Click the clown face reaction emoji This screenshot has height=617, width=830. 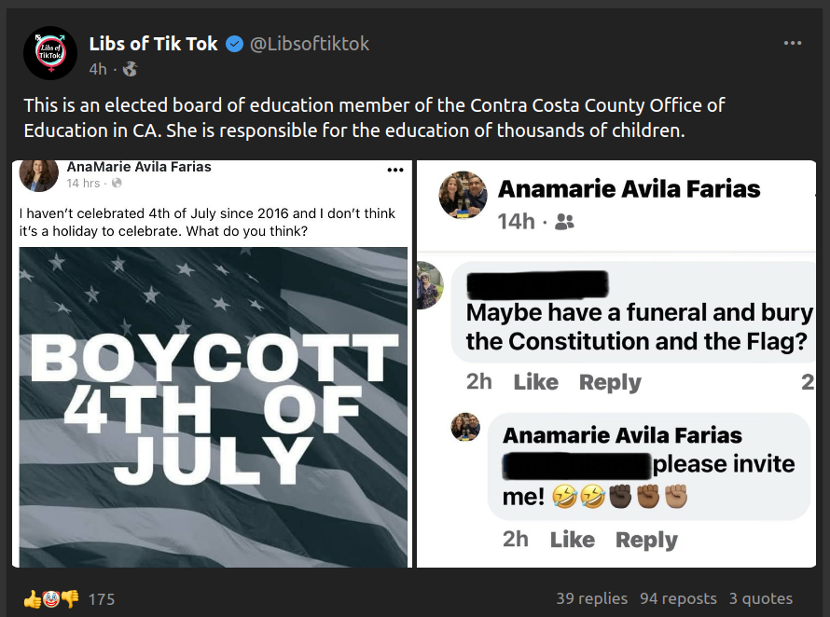pyautogui.click(x=51, y=599)
